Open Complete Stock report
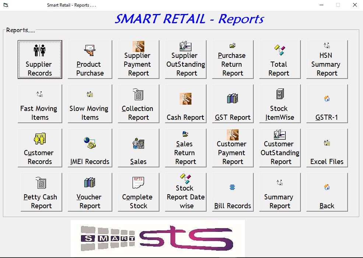Image resolution: width=363 pixels, height=258 pixels. click(x=138, y=192)
